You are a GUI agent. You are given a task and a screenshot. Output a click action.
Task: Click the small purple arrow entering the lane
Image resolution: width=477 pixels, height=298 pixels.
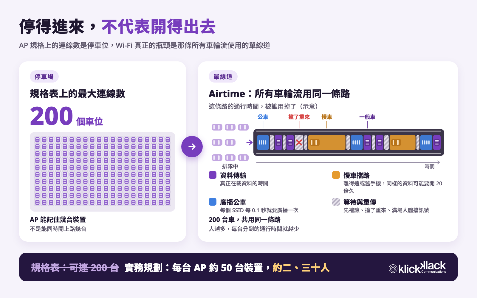[250, 143]
